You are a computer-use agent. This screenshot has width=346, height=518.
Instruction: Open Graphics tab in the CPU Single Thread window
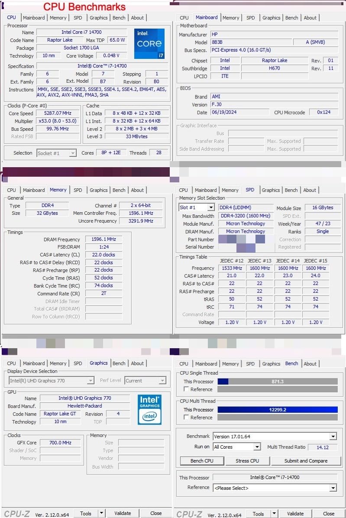(x=272, y=364)
